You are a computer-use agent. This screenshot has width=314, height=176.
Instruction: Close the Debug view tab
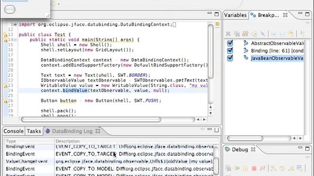tap(253, 150)
